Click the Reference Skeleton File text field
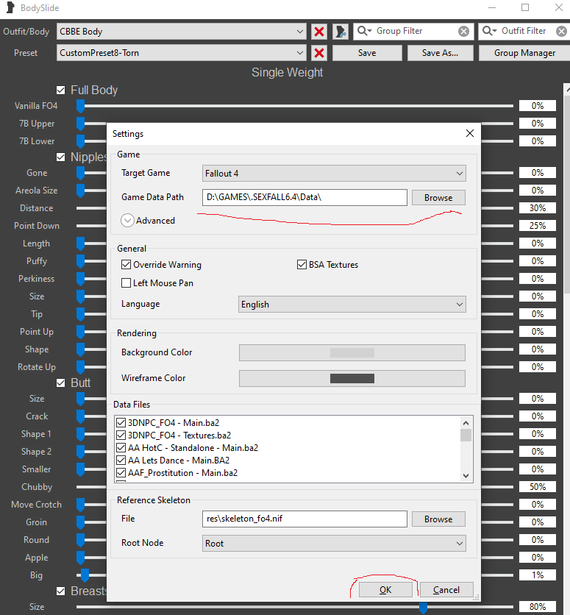This screenshot has width=570, height=615. (x=304, y=519)
